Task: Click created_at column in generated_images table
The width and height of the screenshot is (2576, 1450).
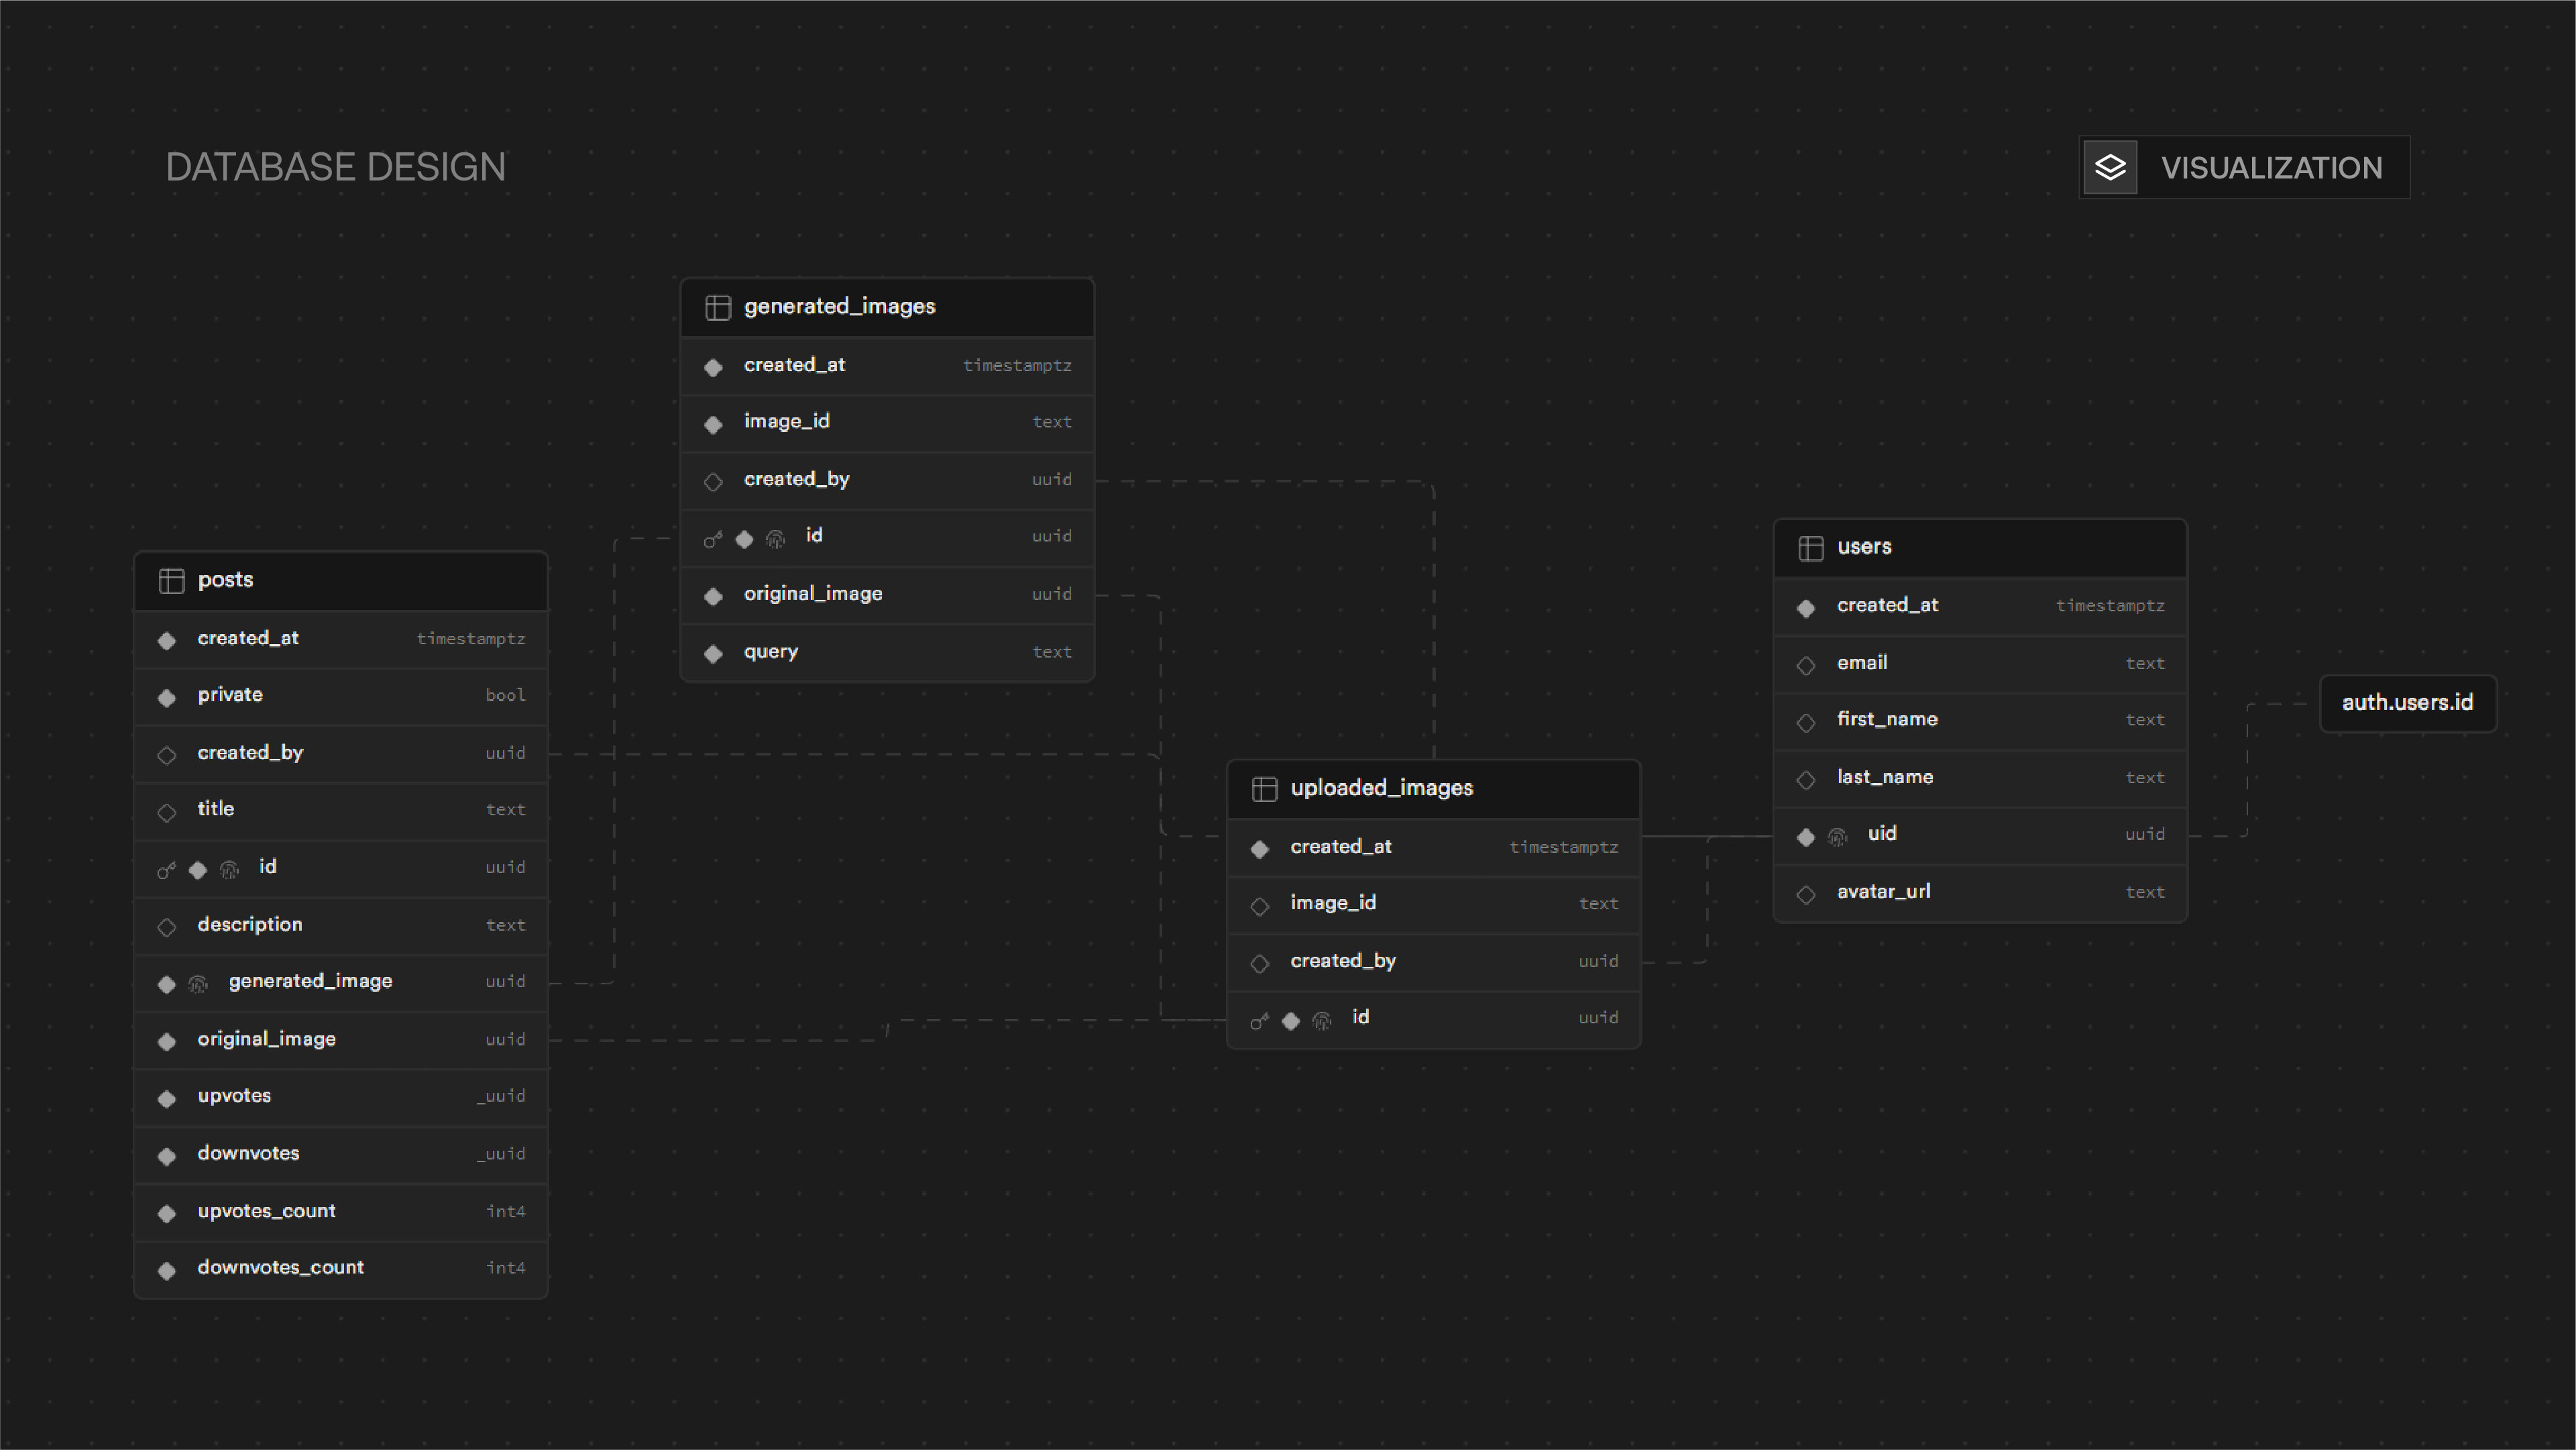Action: point(887,365)
